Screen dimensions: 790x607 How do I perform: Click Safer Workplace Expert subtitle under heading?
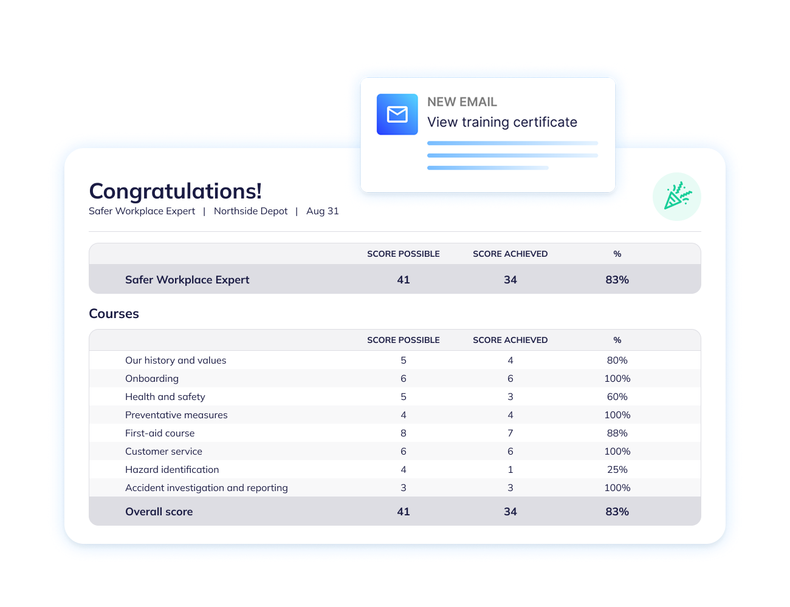click(142, 211)
